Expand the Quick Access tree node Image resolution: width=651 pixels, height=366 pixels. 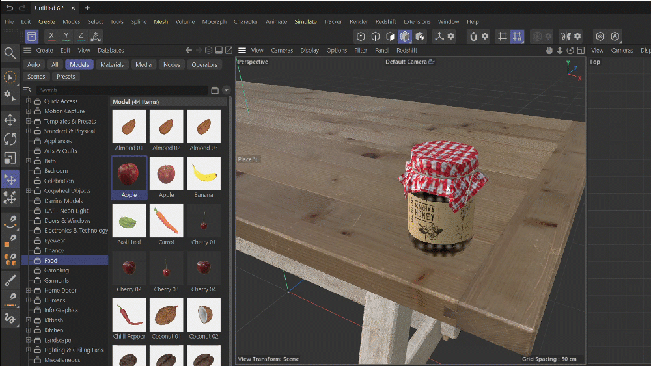pos(28,101)
